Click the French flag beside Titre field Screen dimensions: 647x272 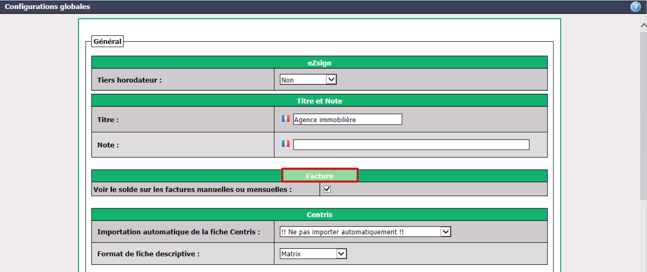coord(286,118)
